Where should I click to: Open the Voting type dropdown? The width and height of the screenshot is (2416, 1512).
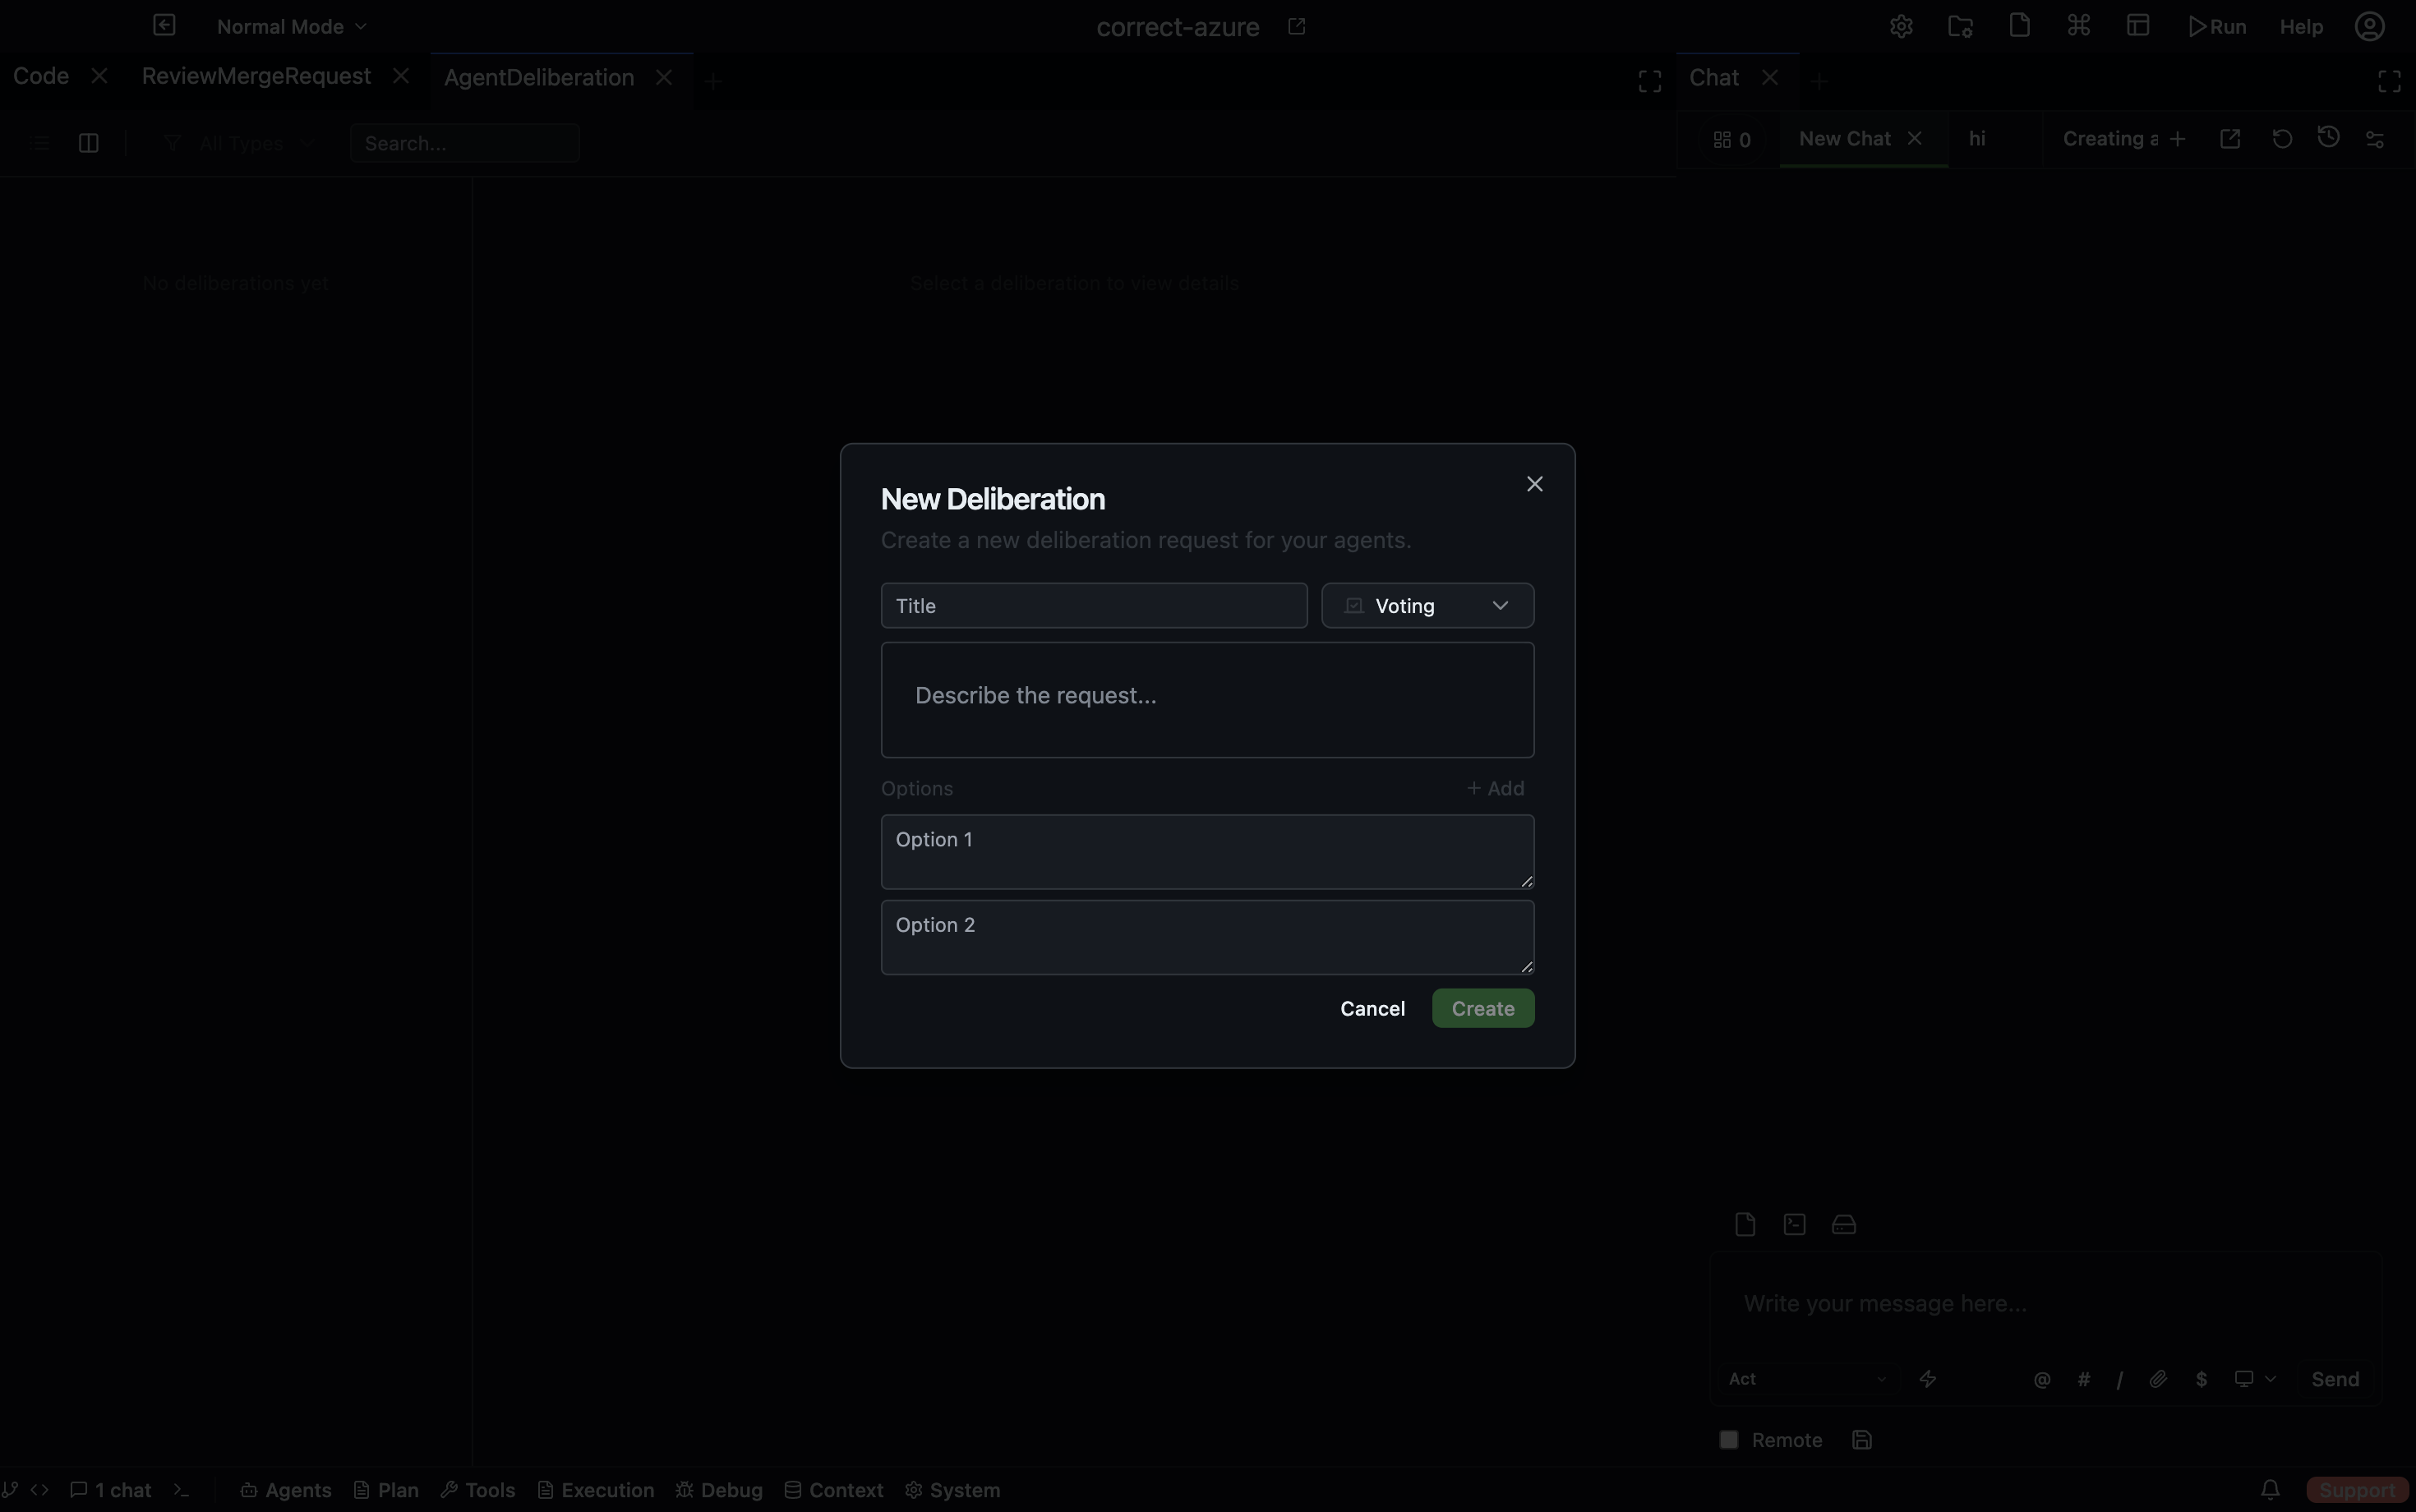point(1427,606)
